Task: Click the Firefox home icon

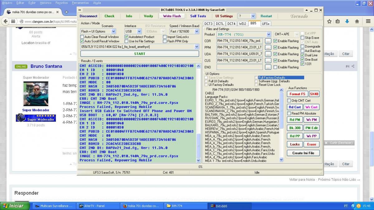Action: coord(357,21)
